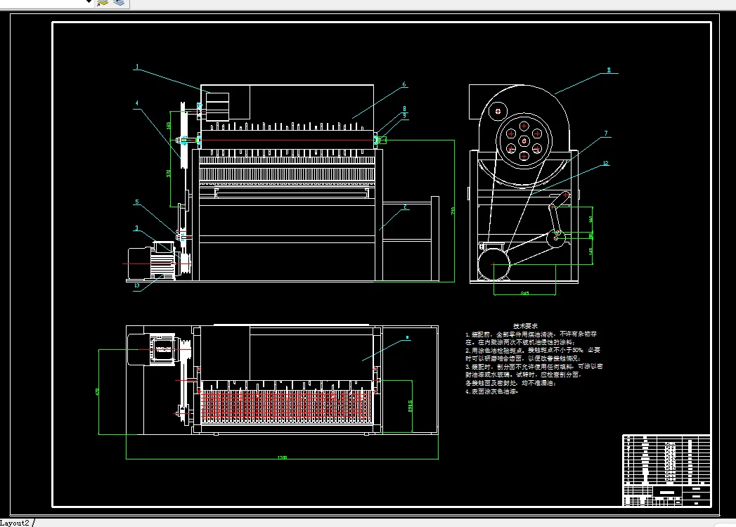Select the 470 vertical dimension text
This screenshot has width=736, height=527.
[x=97, y=391]
